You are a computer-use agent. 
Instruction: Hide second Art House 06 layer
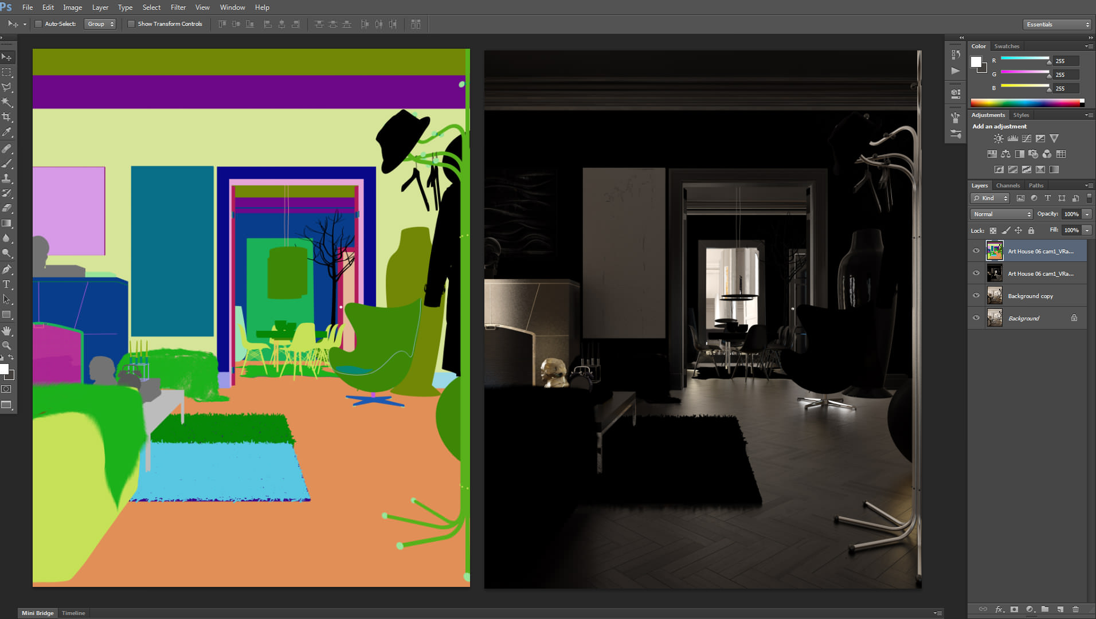(976, 273)
